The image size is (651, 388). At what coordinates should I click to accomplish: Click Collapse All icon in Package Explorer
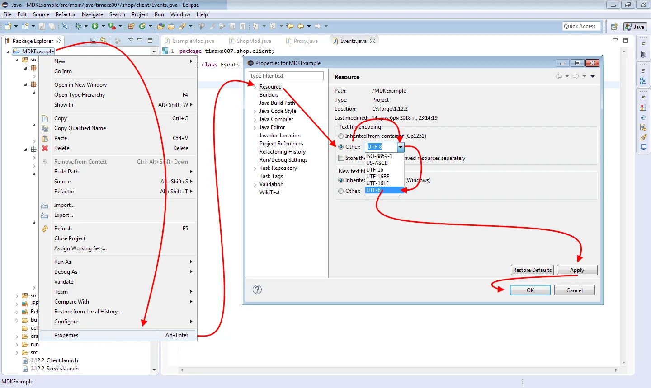[x=93, y=41]
